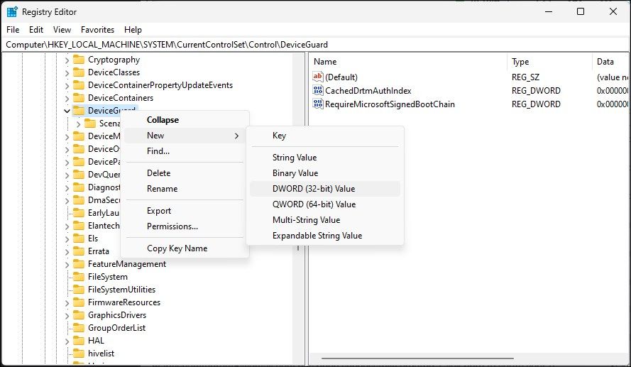Screen dimensions: 631x367
Task: Open the Favorites menu
Action: pyautogui.click(x=97, y=30)
